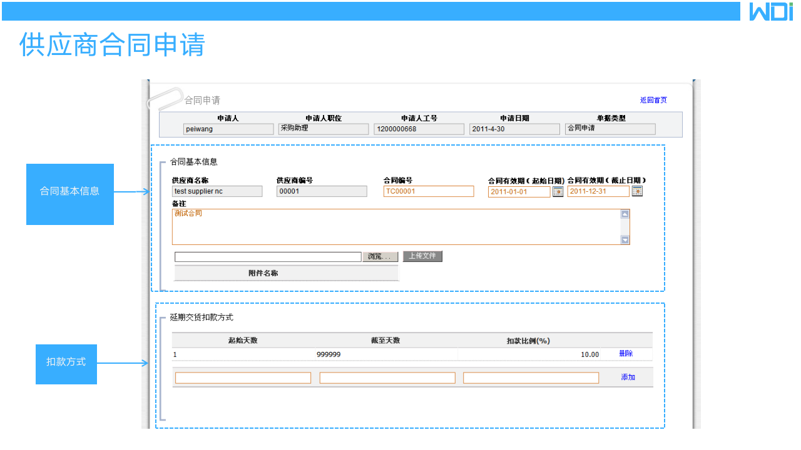
Task: Click the 上传文件 upload button
Action: [422, 256]
